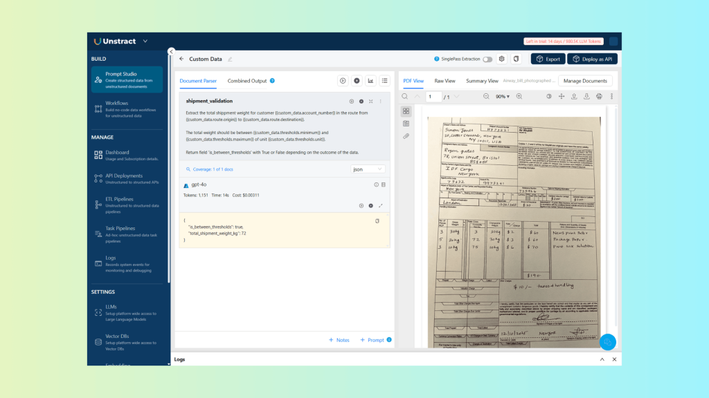Print the document via the printer icon
The image size is (709, 398).
(598, 96)
